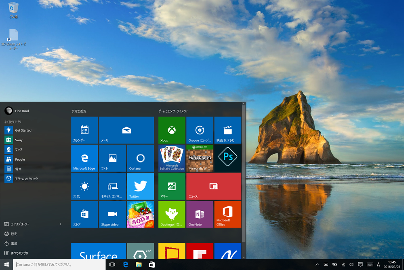Click the ゲームとエンターテイメント group heading
Image resolution: width=404 pixels, height=270 pixels.
(173, 111)
